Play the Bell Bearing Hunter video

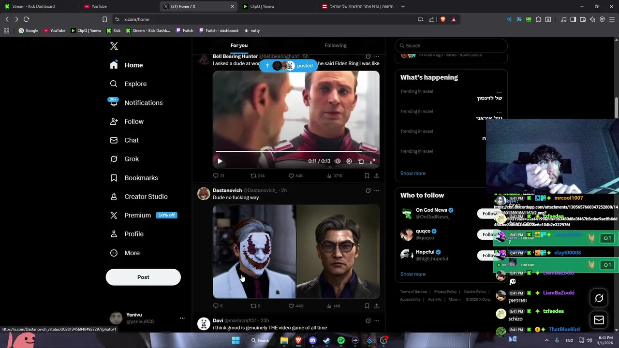pos(220,161)
